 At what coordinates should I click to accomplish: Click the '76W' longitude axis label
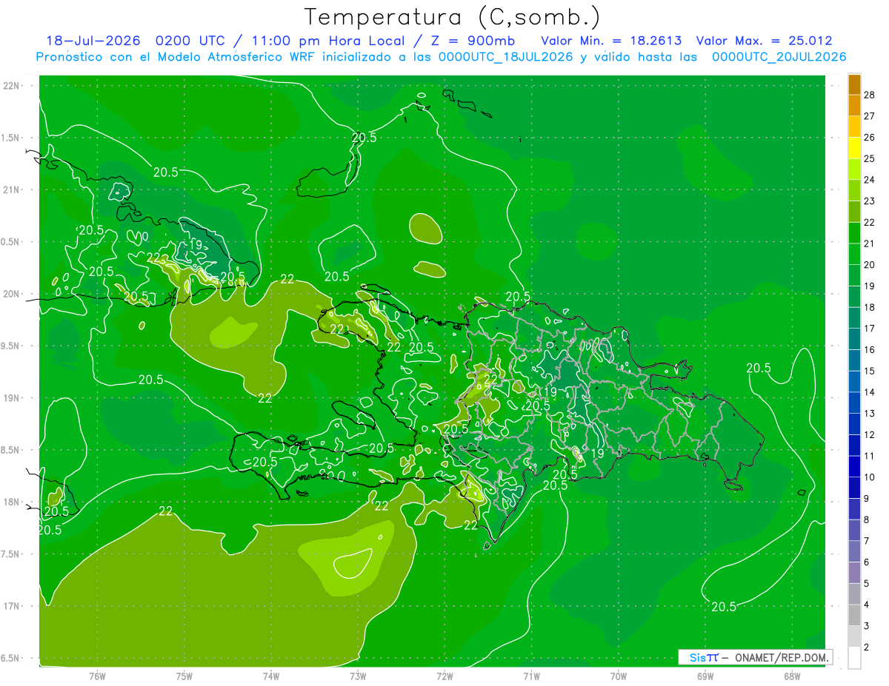coord(97,676)
